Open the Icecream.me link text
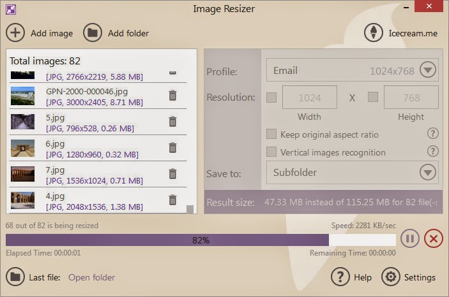This screenshot has width=449, height=297. tap(413, 33)
